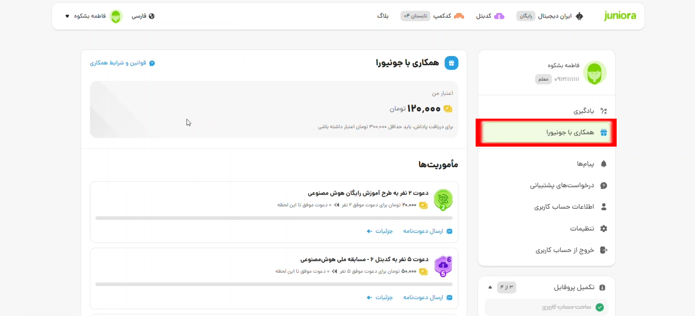Expand the فاطمه بشکوه user dropdown arrow
The width and height of the screenshot is (695, 316).
pyautogui.click(x=67, y=16)
